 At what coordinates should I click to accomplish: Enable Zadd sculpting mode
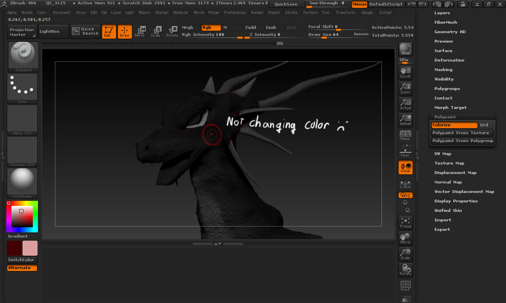(252, 28)
